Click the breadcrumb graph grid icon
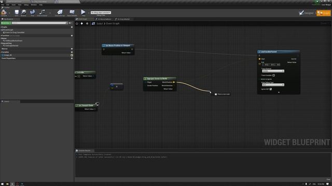This screenshot has height=186, width=332. coord(93,24)
